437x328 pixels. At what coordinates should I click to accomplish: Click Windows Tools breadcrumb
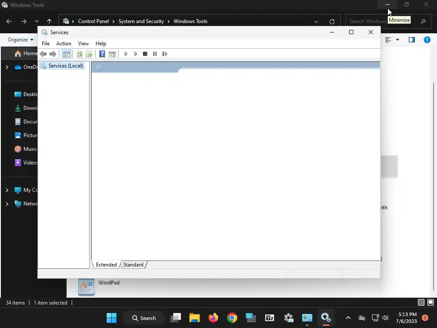[190, 21]
